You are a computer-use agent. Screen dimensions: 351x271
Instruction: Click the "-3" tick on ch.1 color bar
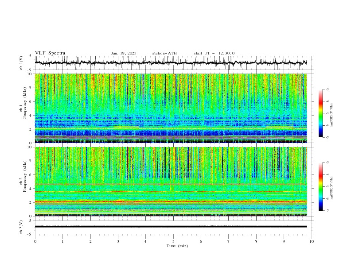click(327, 89)
